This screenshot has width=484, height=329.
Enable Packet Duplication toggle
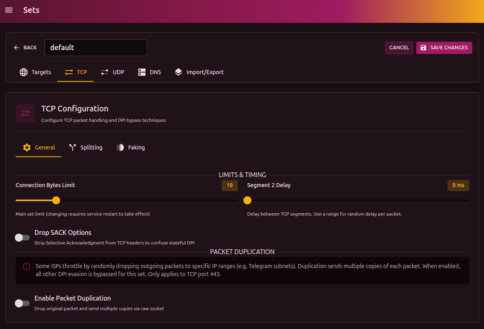(x=22, y=303)
